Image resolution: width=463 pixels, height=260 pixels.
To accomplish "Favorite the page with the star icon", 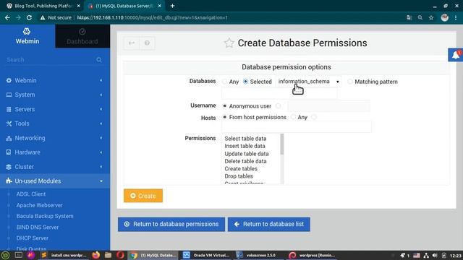I will (x=229, y=43).
